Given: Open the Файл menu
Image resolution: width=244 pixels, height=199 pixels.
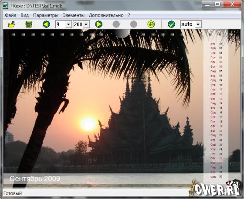Looking at the screenshot, I should [x=10, y=15].
